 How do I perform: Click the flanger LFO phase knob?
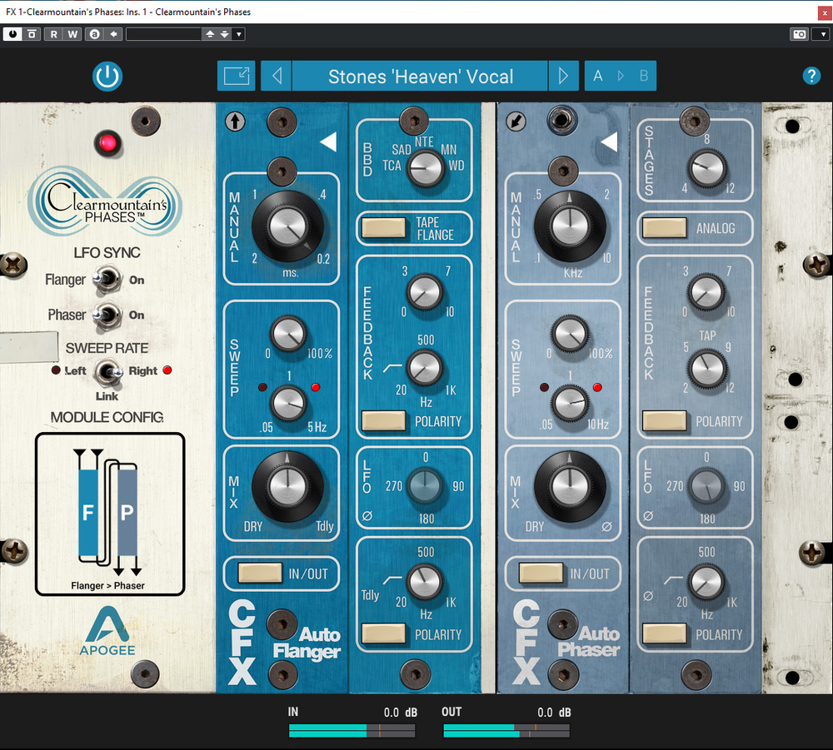click(x=424, y=486)
